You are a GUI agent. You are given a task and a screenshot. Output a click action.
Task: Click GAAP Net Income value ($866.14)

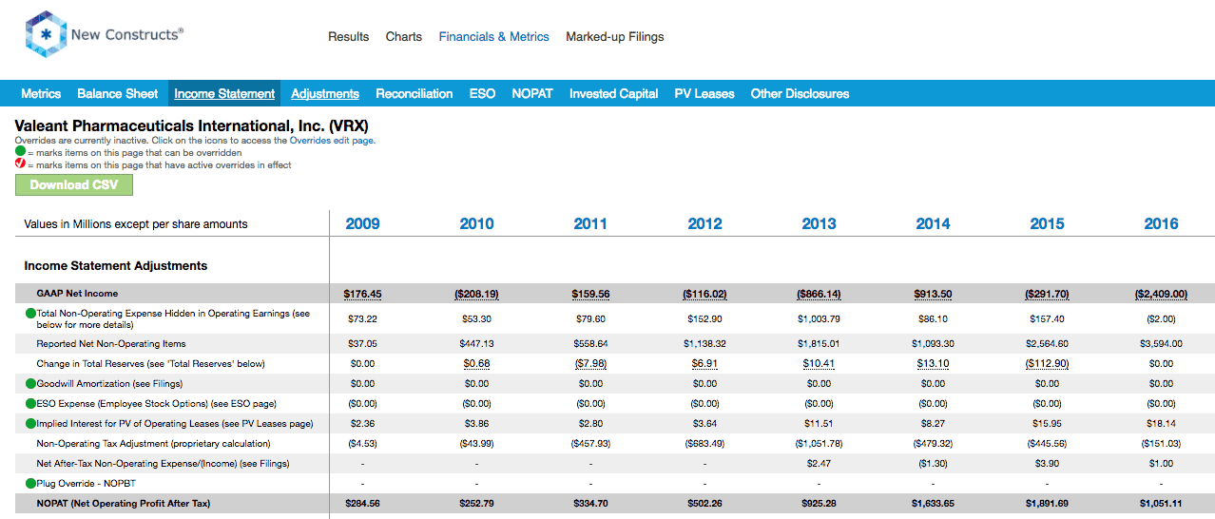(819, 294)
